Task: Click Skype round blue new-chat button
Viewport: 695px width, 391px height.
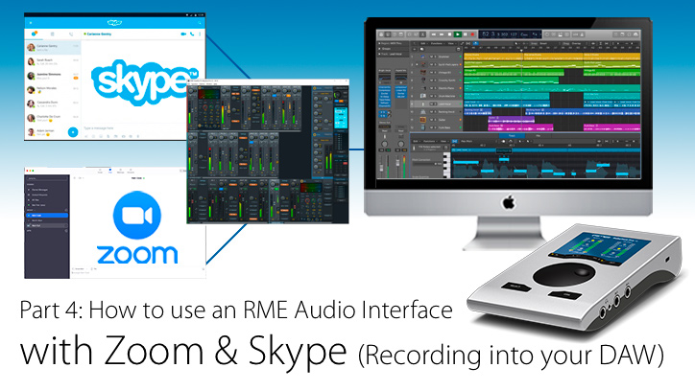Action: tap(73, 132)
